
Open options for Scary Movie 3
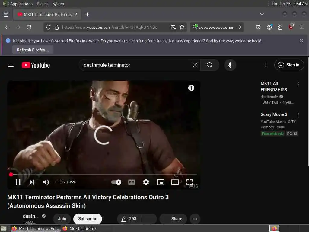coord(298,115)
